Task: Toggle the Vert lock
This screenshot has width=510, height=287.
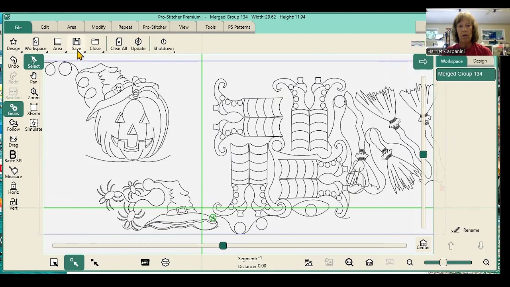Action: [x=13, y=204]
